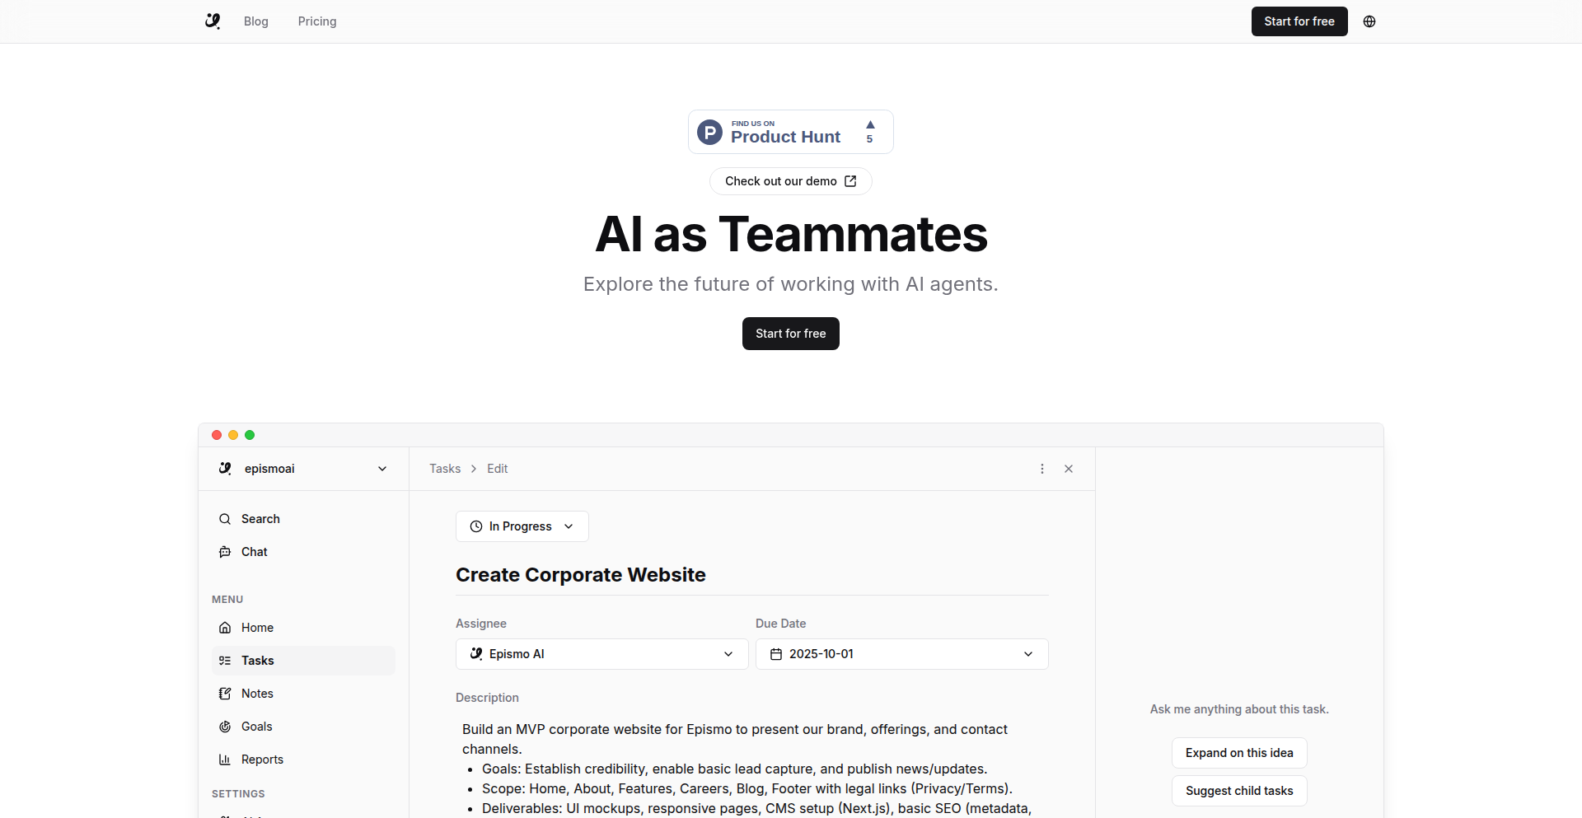Click the Home house icon
Screen dimensions: 1582x818
225,628
